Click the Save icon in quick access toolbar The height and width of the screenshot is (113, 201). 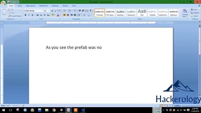click(x=9, y=2)
